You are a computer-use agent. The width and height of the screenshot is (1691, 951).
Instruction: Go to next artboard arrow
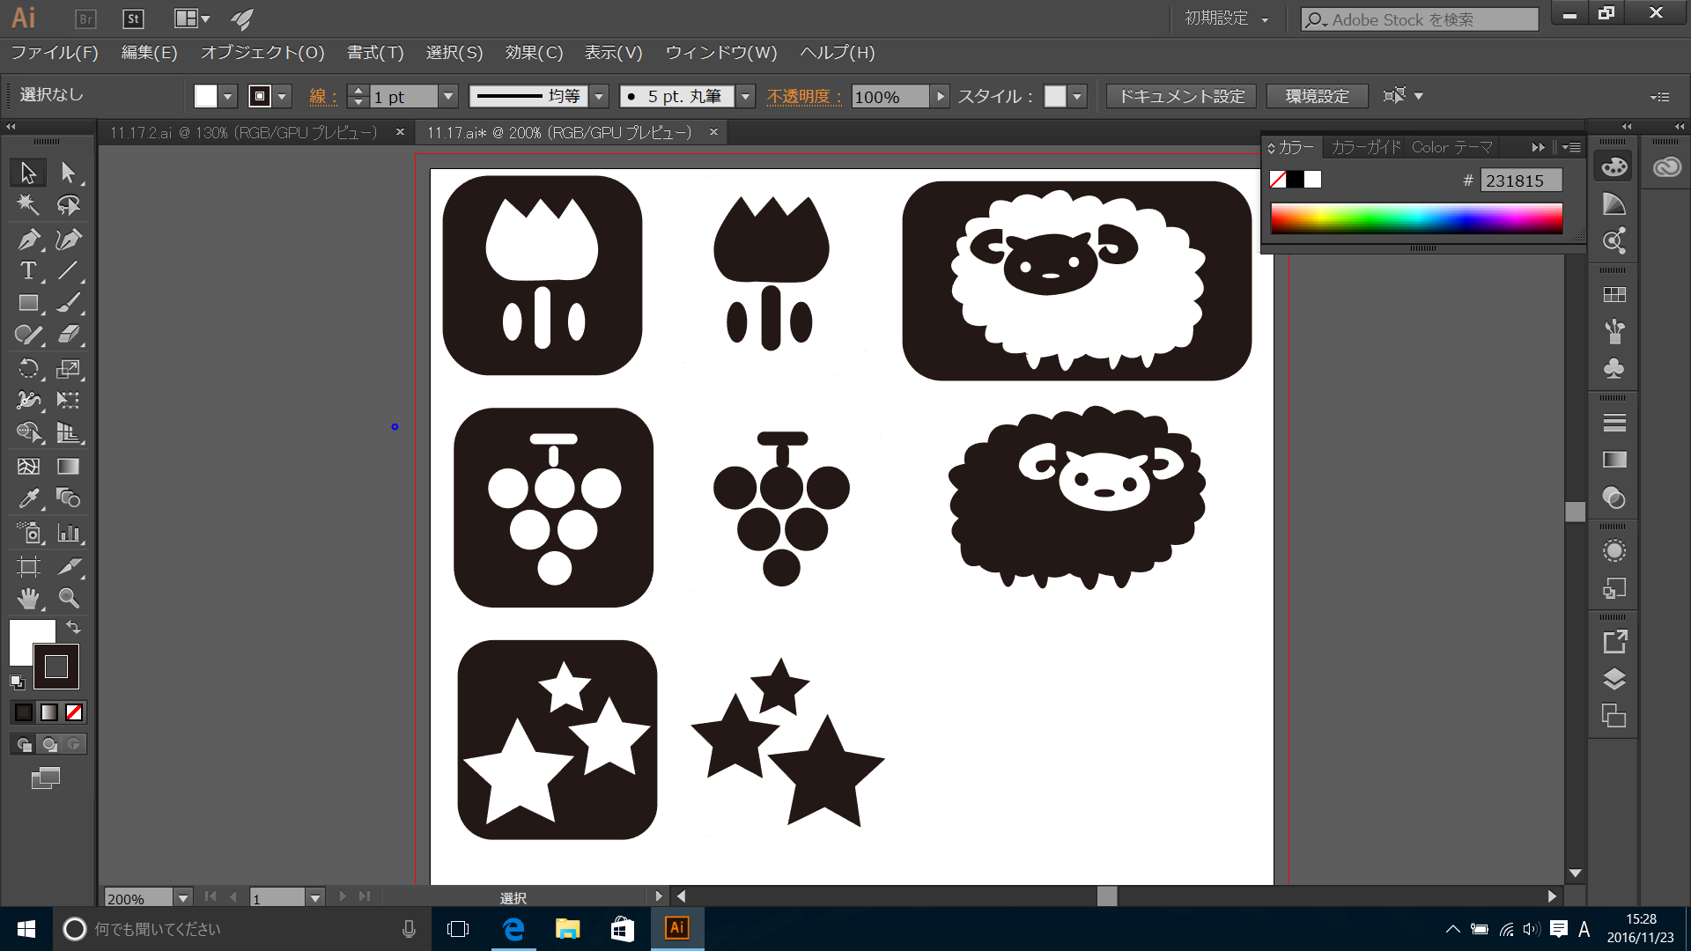coord(343,896)
